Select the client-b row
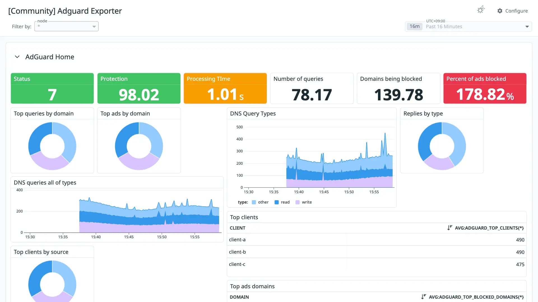Image resolution: width=538 pixels, height=302 pixels. (x=377, y=252)
